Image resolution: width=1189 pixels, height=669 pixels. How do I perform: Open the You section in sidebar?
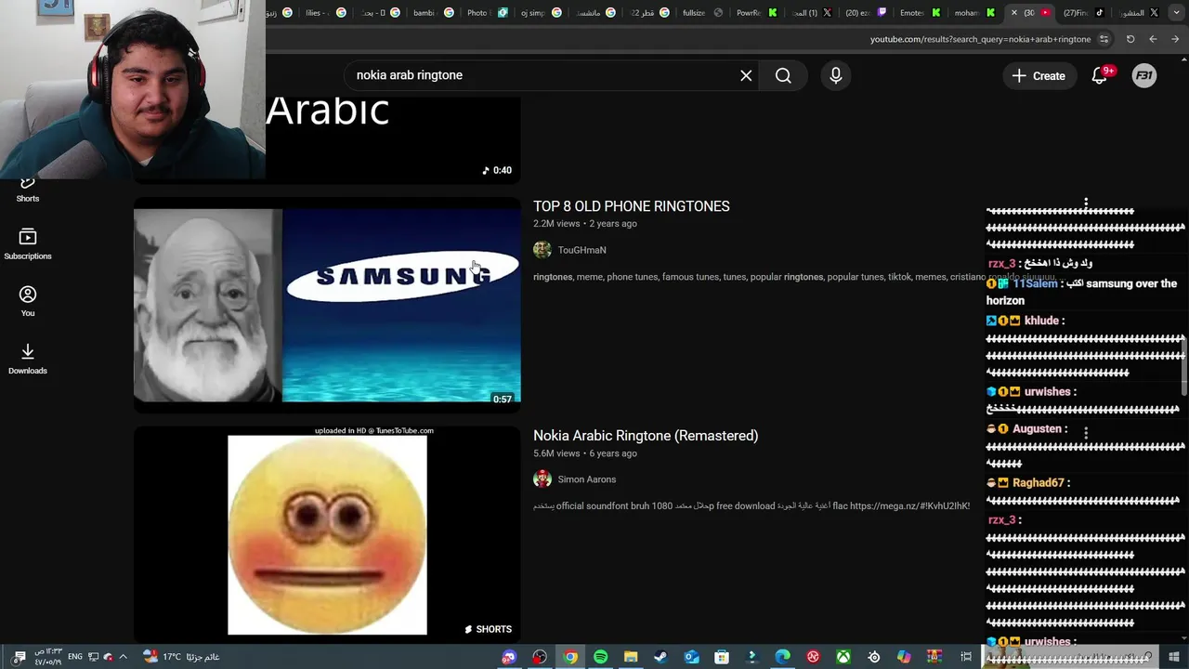[28, 301]
